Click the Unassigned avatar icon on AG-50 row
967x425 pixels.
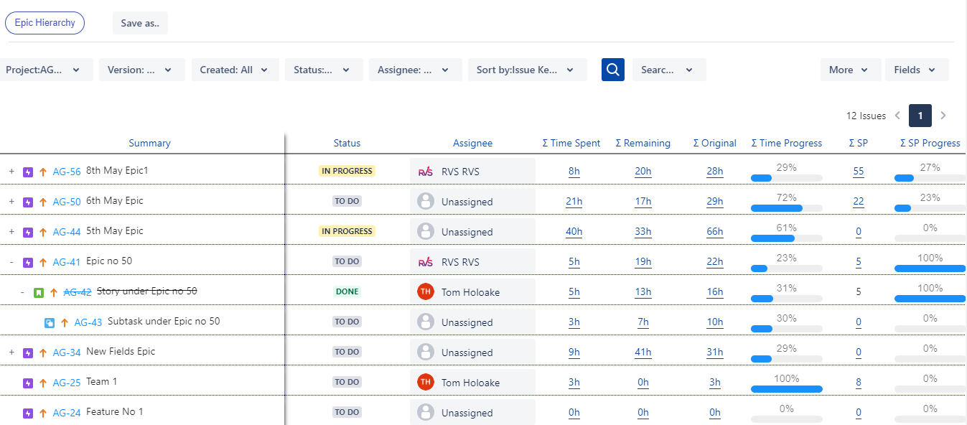426,201
